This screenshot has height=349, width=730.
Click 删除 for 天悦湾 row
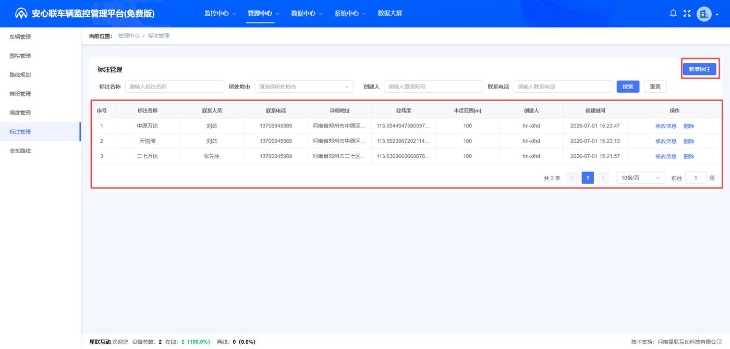(x=689, y=141)
